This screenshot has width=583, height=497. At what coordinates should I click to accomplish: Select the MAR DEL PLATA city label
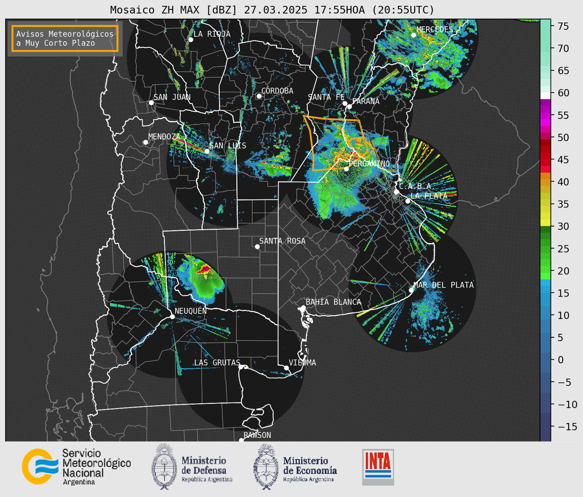(444, 285)
